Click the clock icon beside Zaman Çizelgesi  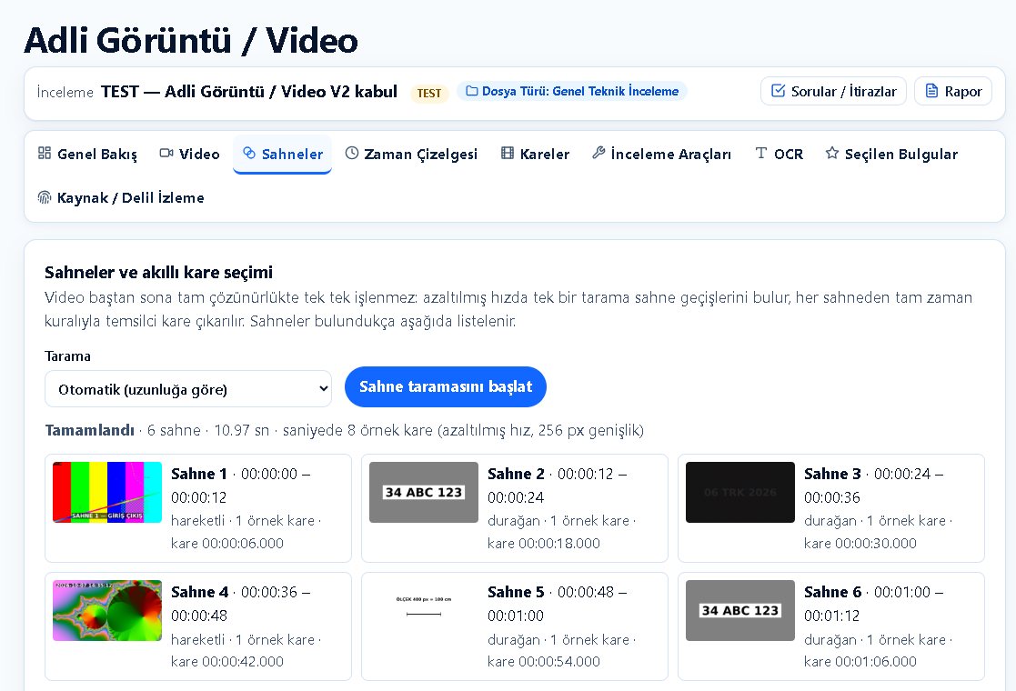(351, 153)
